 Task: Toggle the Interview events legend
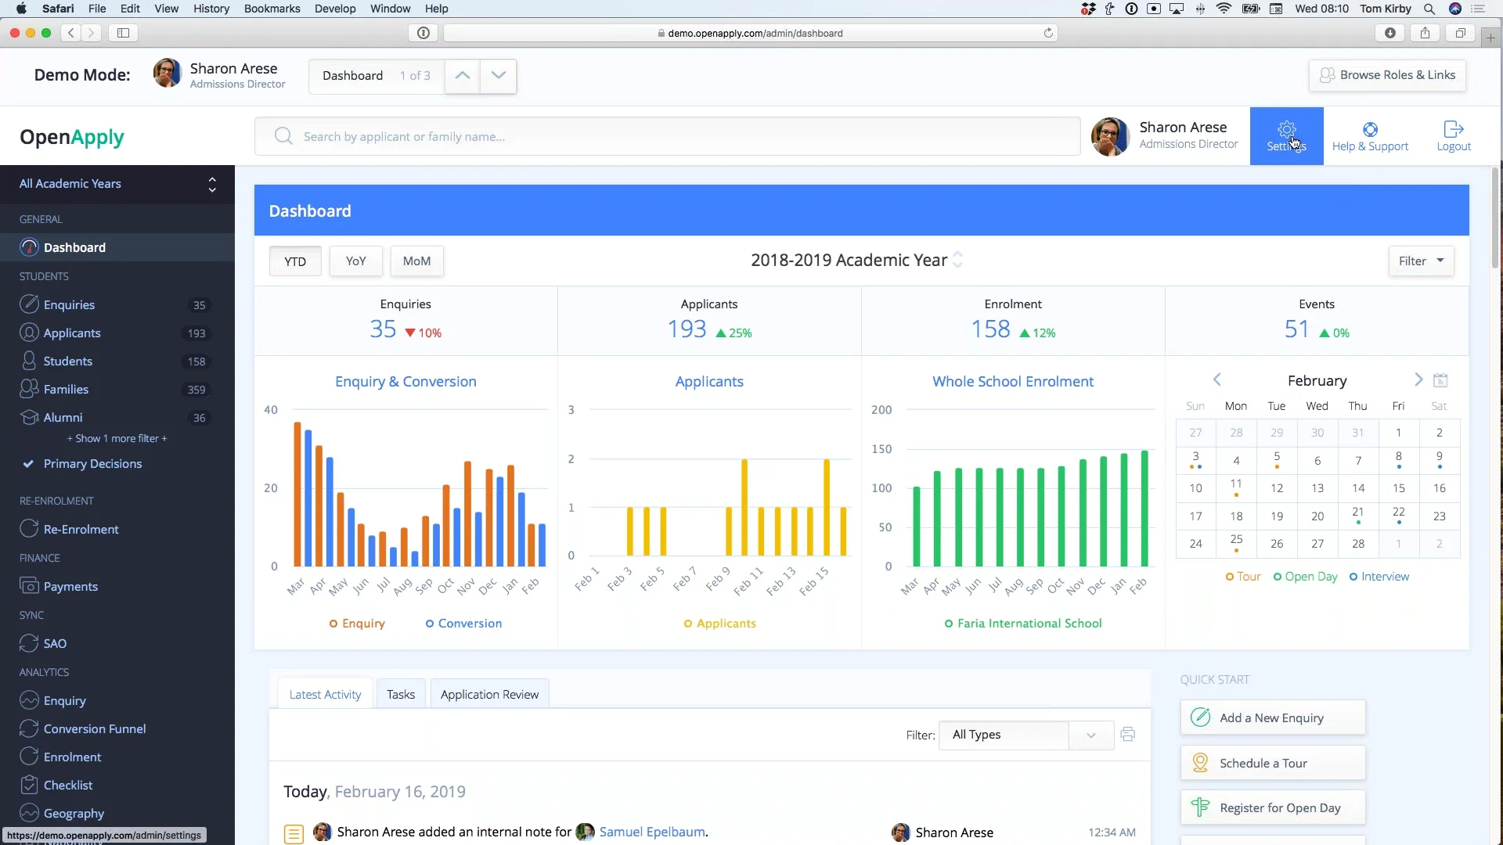(1379, 576)
